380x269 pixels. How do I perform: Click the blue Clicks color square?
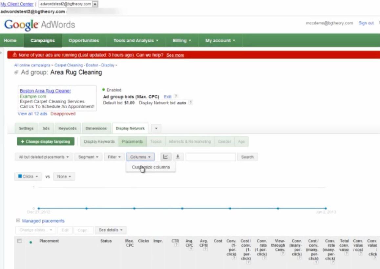[x=20, y=176]
